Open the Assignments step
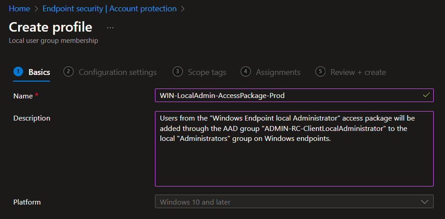This screenshot has height=219, width=445. 278,72
